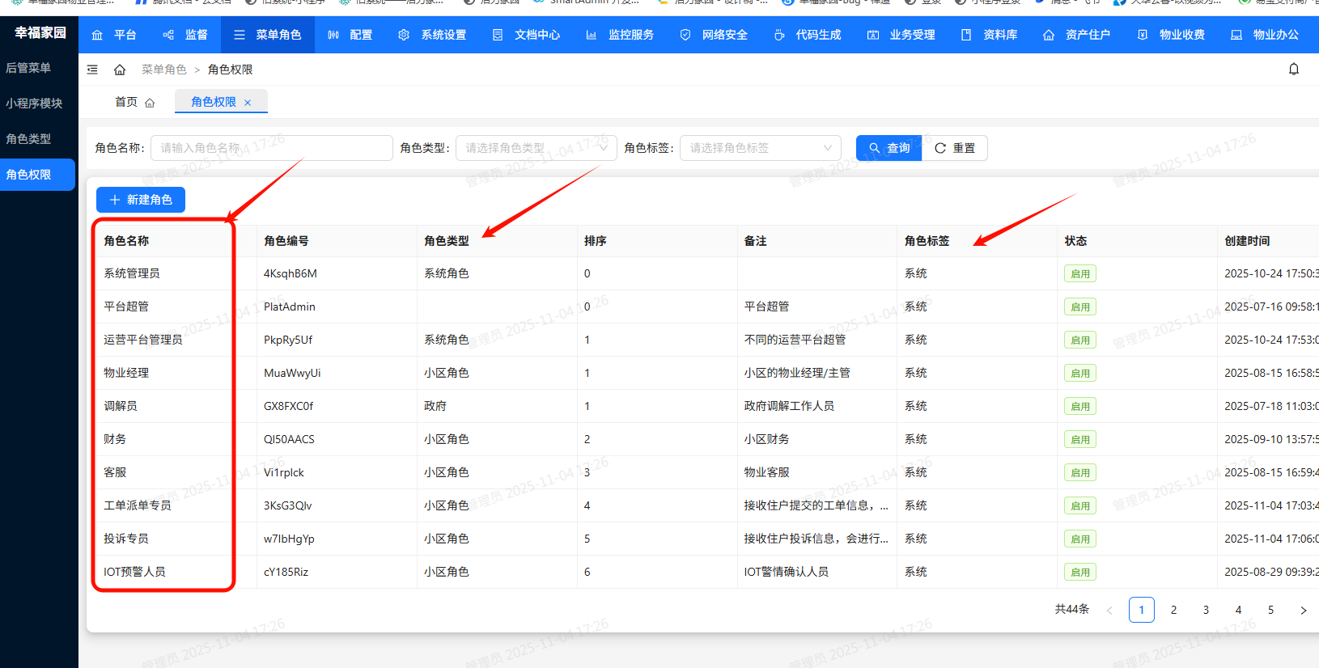Go to the next page arrow
The height and width of the screenshot is (668, 1319).
click(x=1303, y=611)
